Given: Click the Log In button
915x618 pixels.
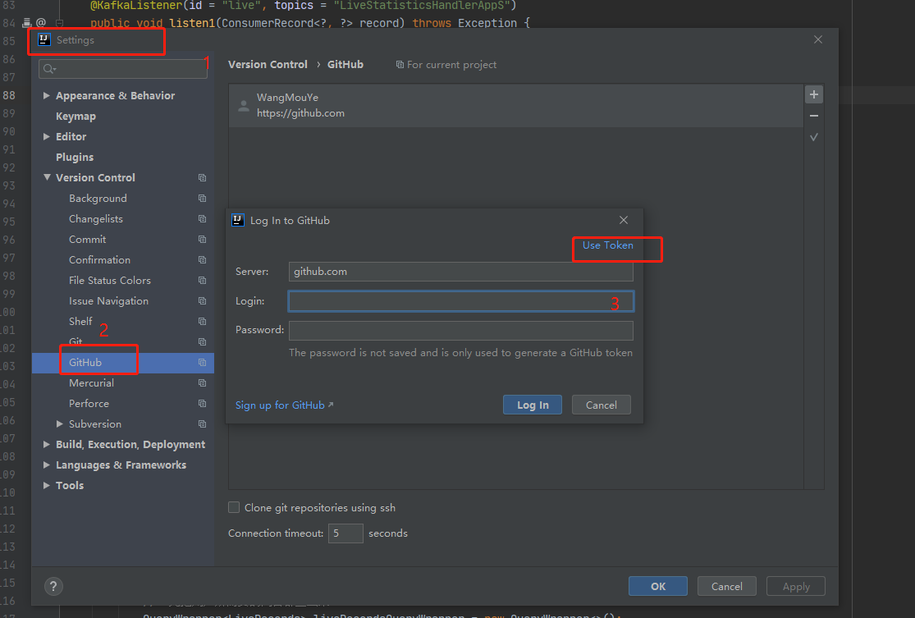Looking at the screenshot, I should (x=533, y=405).
